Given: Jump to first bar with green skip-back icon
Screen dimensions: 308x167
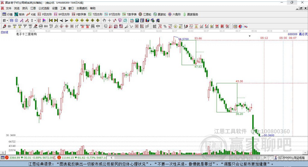Looking at the screenshot, I should (x=51, y=20).
